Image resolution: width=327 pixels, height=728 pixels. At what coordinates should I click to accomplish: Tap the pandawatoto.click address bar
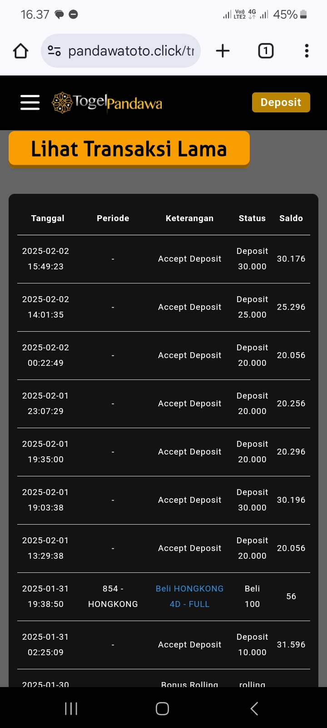(131, 51)
